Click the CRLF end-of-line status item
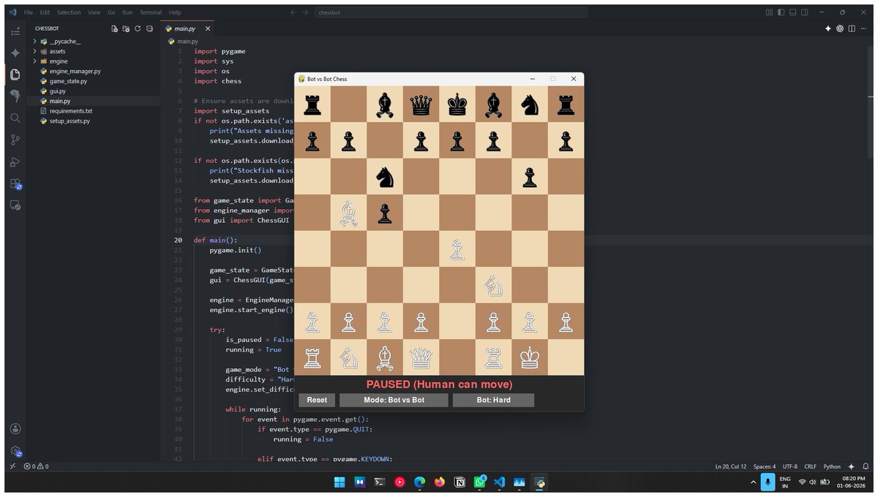The width and height of the screenshot is (878, 497). 811,466
